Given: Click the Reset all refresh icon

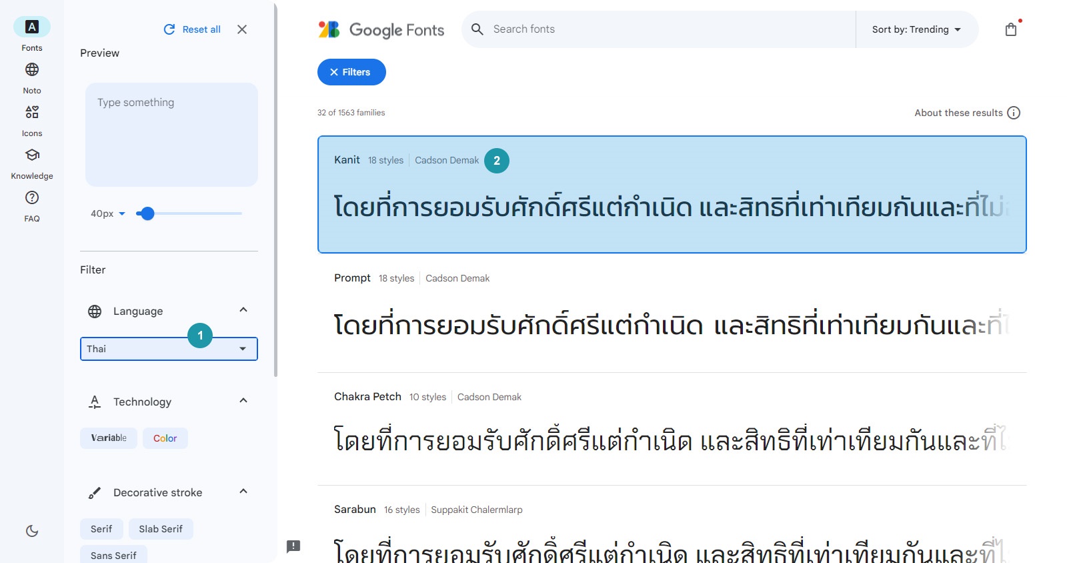Looking at the screenshot, I should (169, 29).
